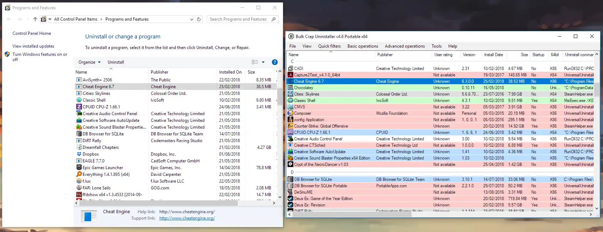Click the DeSmuME icon in Bulk Crap Uninstaller
The height and width of the screenshot is (232, 603).
[290, 192]
